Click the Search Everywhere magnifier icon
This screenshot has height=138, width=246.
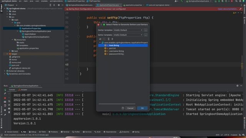(x=236, y=1)
